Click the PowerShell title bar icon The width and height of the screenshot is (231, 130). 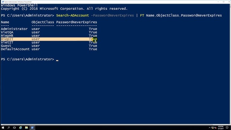tap(3, 2)
